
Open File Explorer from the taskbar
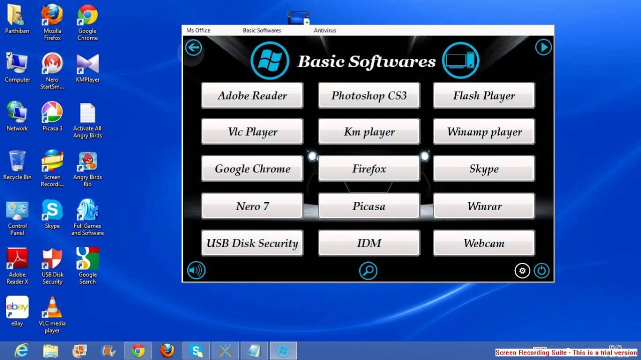point(51,351)
